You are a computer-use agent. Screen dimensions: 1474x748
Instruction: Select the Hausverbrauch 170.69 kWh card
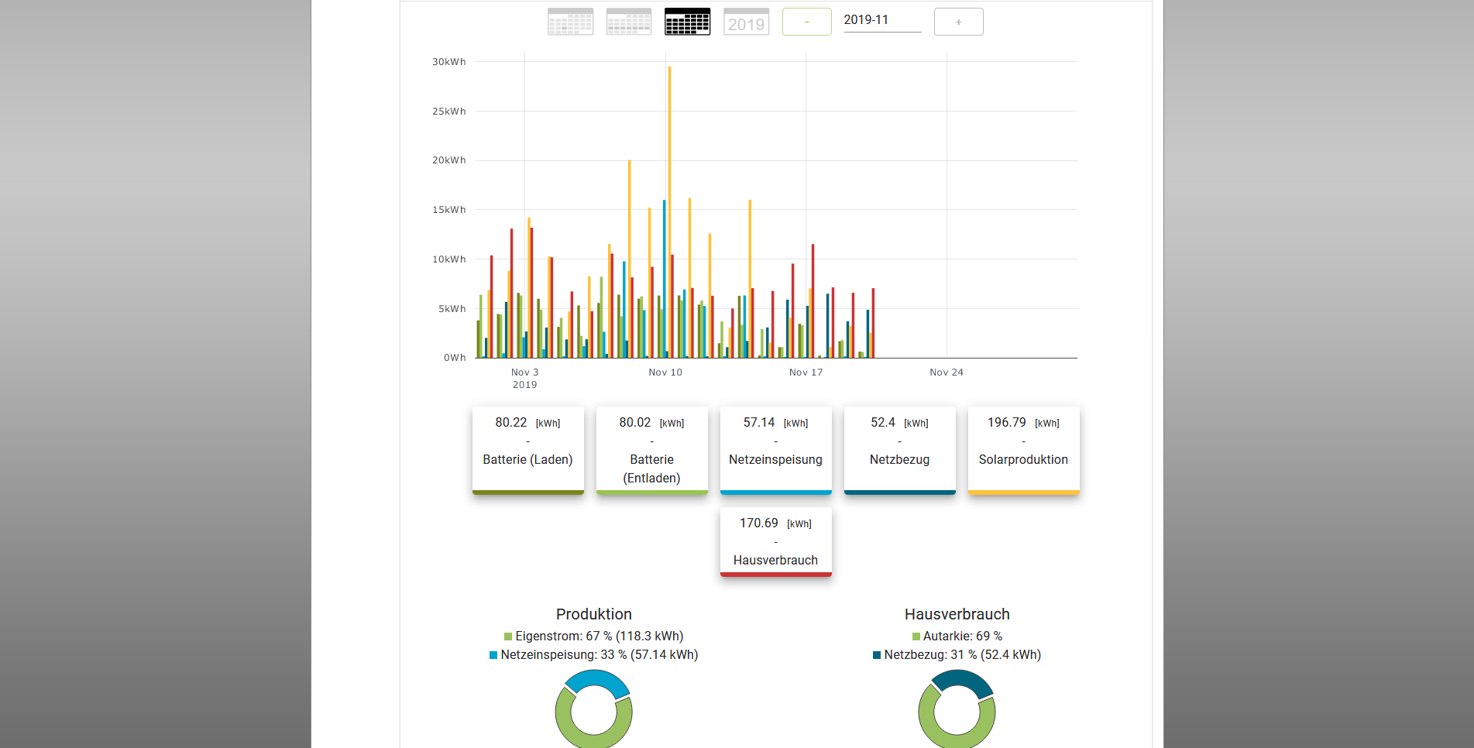tap(775, 542)
